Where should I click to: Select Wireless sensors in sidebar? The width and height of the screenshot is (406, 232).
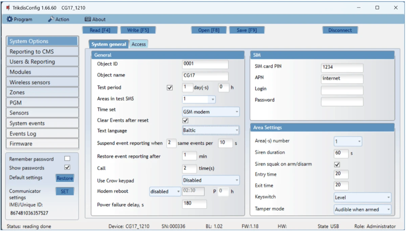click(x=42, y=82)
